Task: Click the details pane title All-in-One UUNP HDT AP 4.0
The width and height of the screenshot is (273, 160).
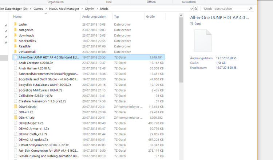Action: coord(219,18)
